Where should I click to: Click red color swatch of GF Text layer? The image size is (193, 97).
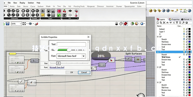coord(189,49)
